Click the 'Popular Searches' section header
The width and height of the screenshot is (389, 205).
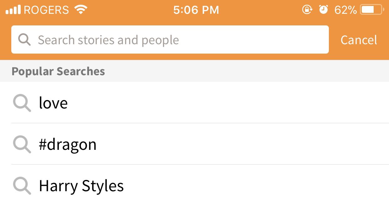[58, 71]
